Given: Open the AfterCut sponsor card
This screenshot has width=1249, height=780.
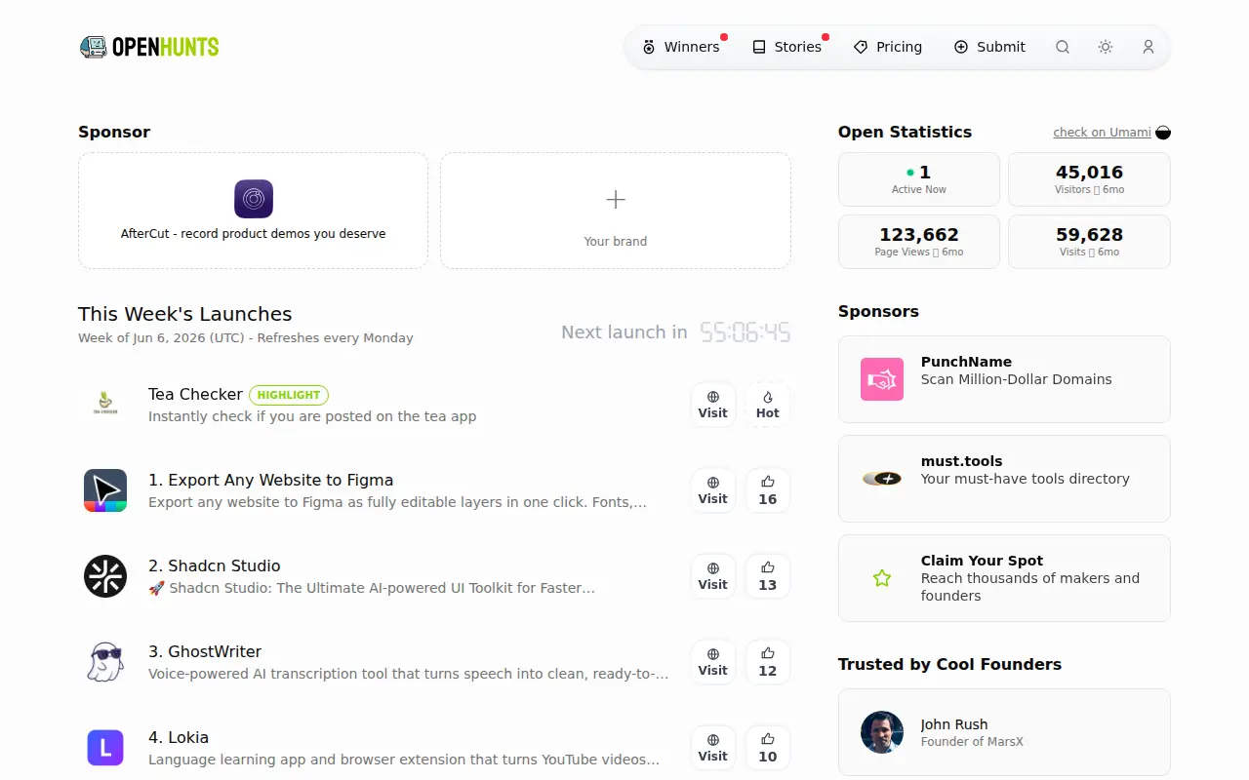Looking at the screenshot, I should (254, 211).
